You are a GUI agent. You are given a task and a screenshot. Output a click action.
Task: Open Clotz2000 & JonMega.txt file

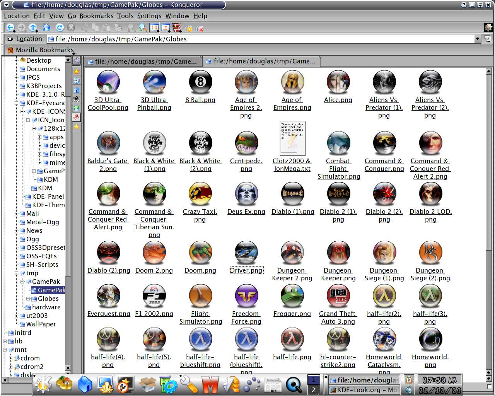292,165
